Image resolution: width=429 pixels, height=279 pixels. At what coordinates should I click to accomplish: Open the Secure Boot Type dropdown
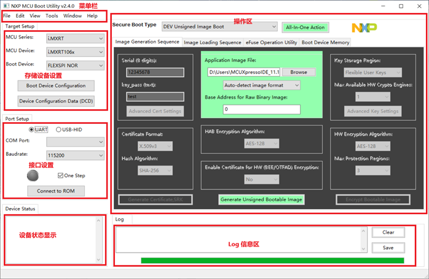(219, 26)
